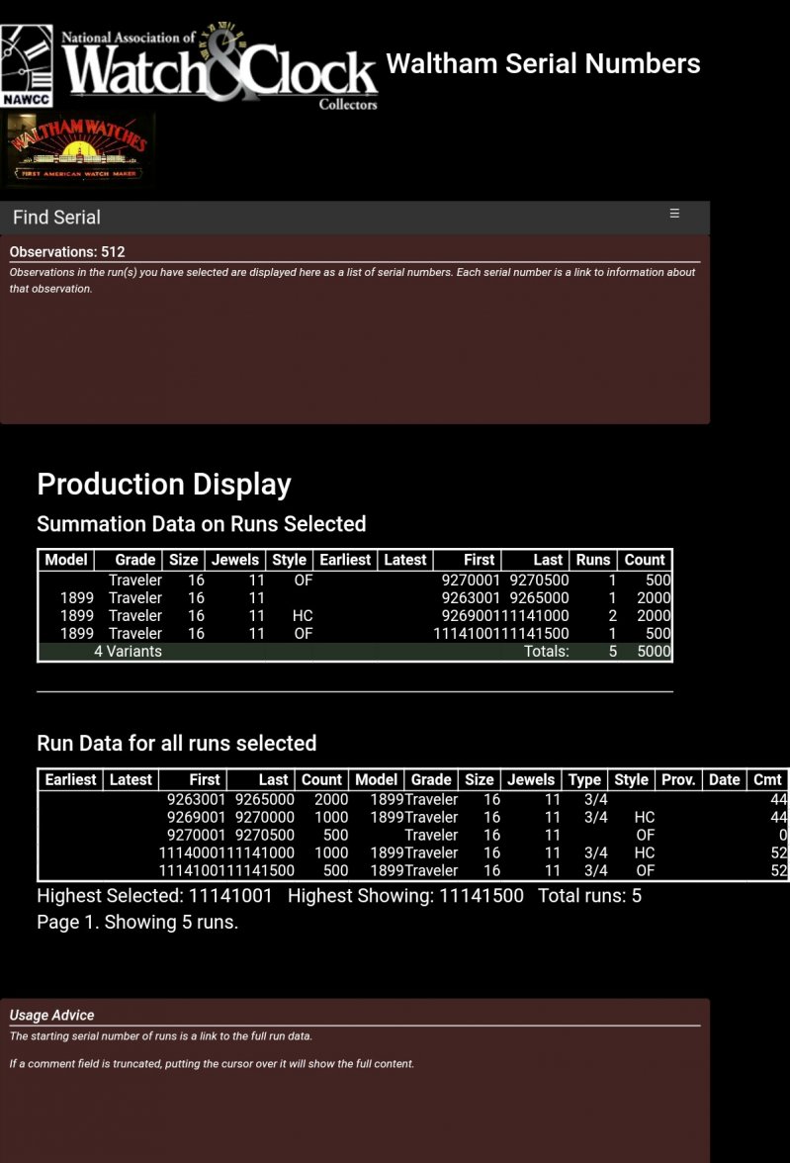The image size is (790, 1163).
Task: Click the Waltham Watches sign image
Action: 79,150
